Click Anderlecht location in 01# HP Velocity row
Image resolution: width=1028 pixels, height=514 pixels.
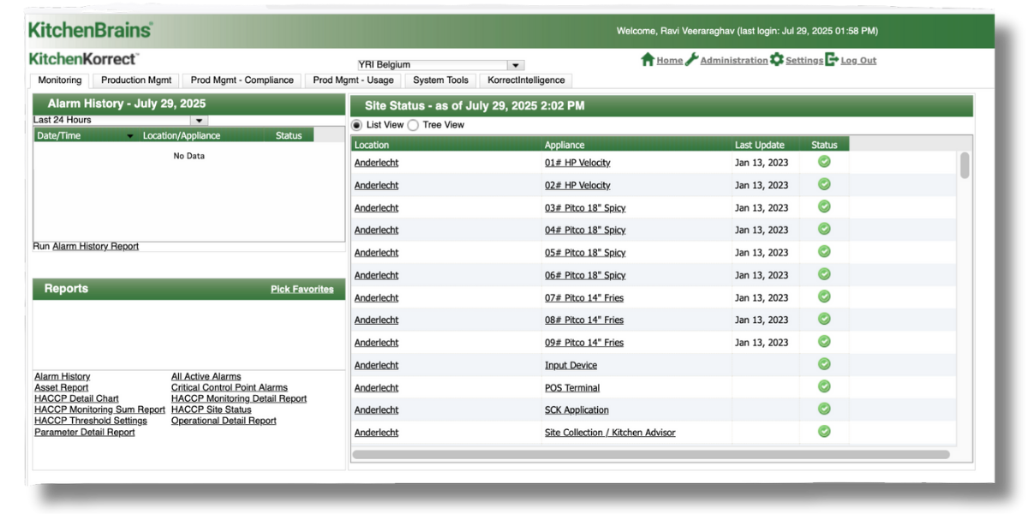tap(377, 163)
